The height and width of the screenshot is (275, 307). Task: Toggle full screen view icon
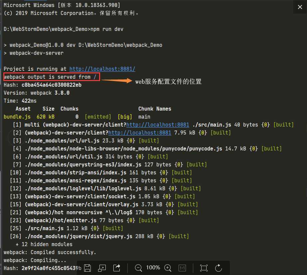pyautogui.click(x=204, y=268)
